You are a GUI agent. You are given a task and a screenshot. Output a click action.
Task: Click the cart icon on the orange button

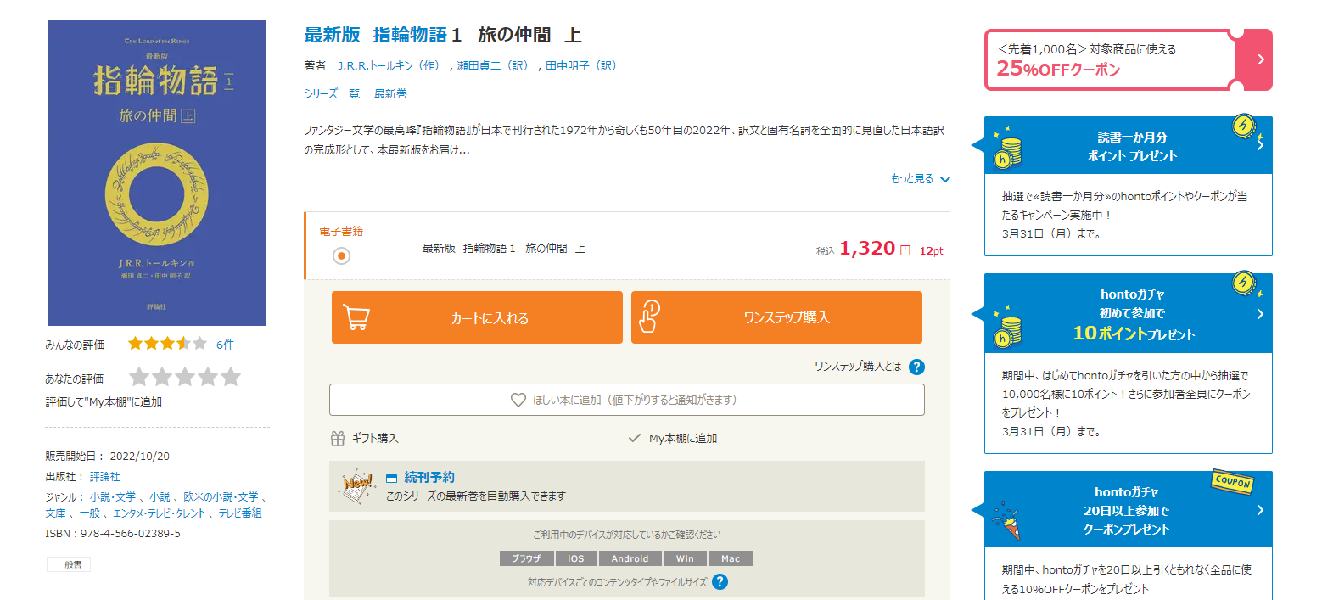pyautogui.click(x=356, y=317)
